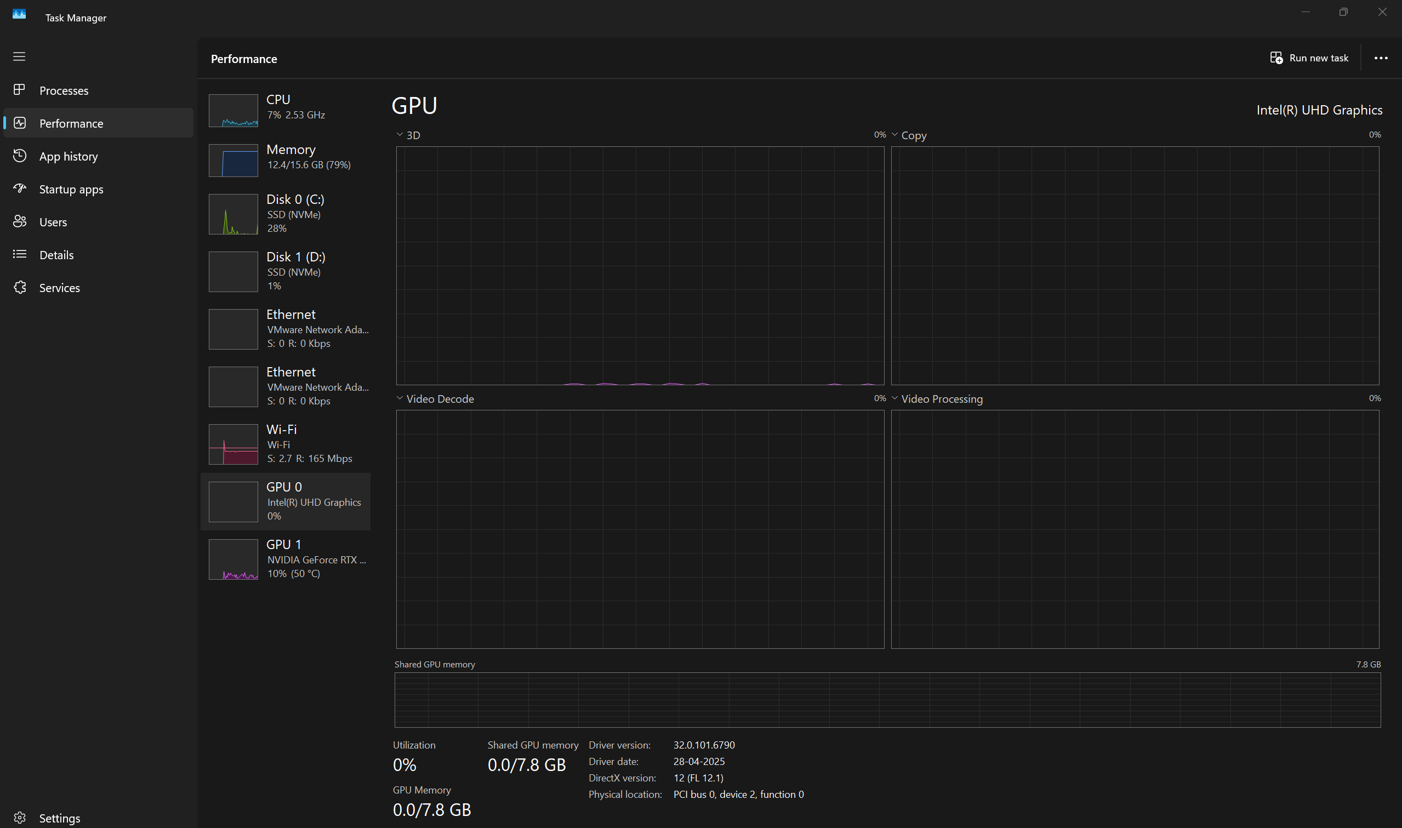The height and width of the screenshot is (828, 1402).
Task: Change the Video Decode engine dropdown
Action: pos(400,398)
